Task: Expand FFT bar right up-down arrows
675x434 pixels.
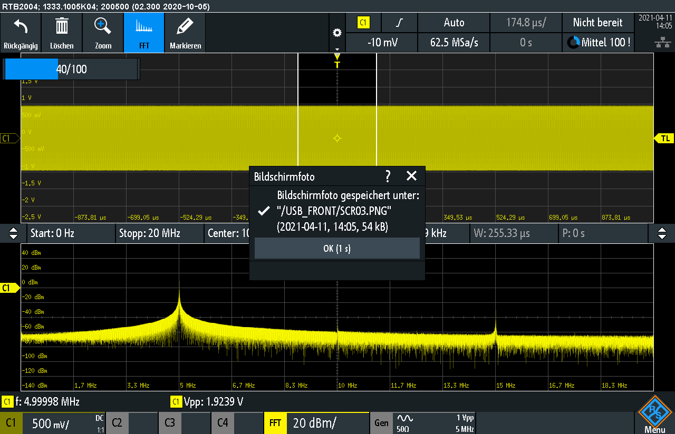Action: [x=661, y=233]
